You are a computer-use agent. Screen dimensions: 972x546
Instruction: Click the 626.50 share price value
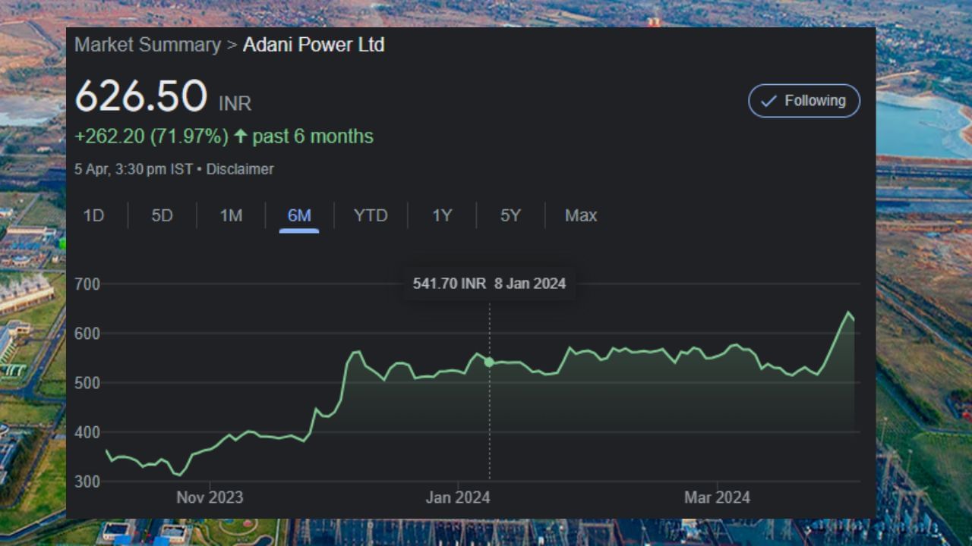coord(140,96)
